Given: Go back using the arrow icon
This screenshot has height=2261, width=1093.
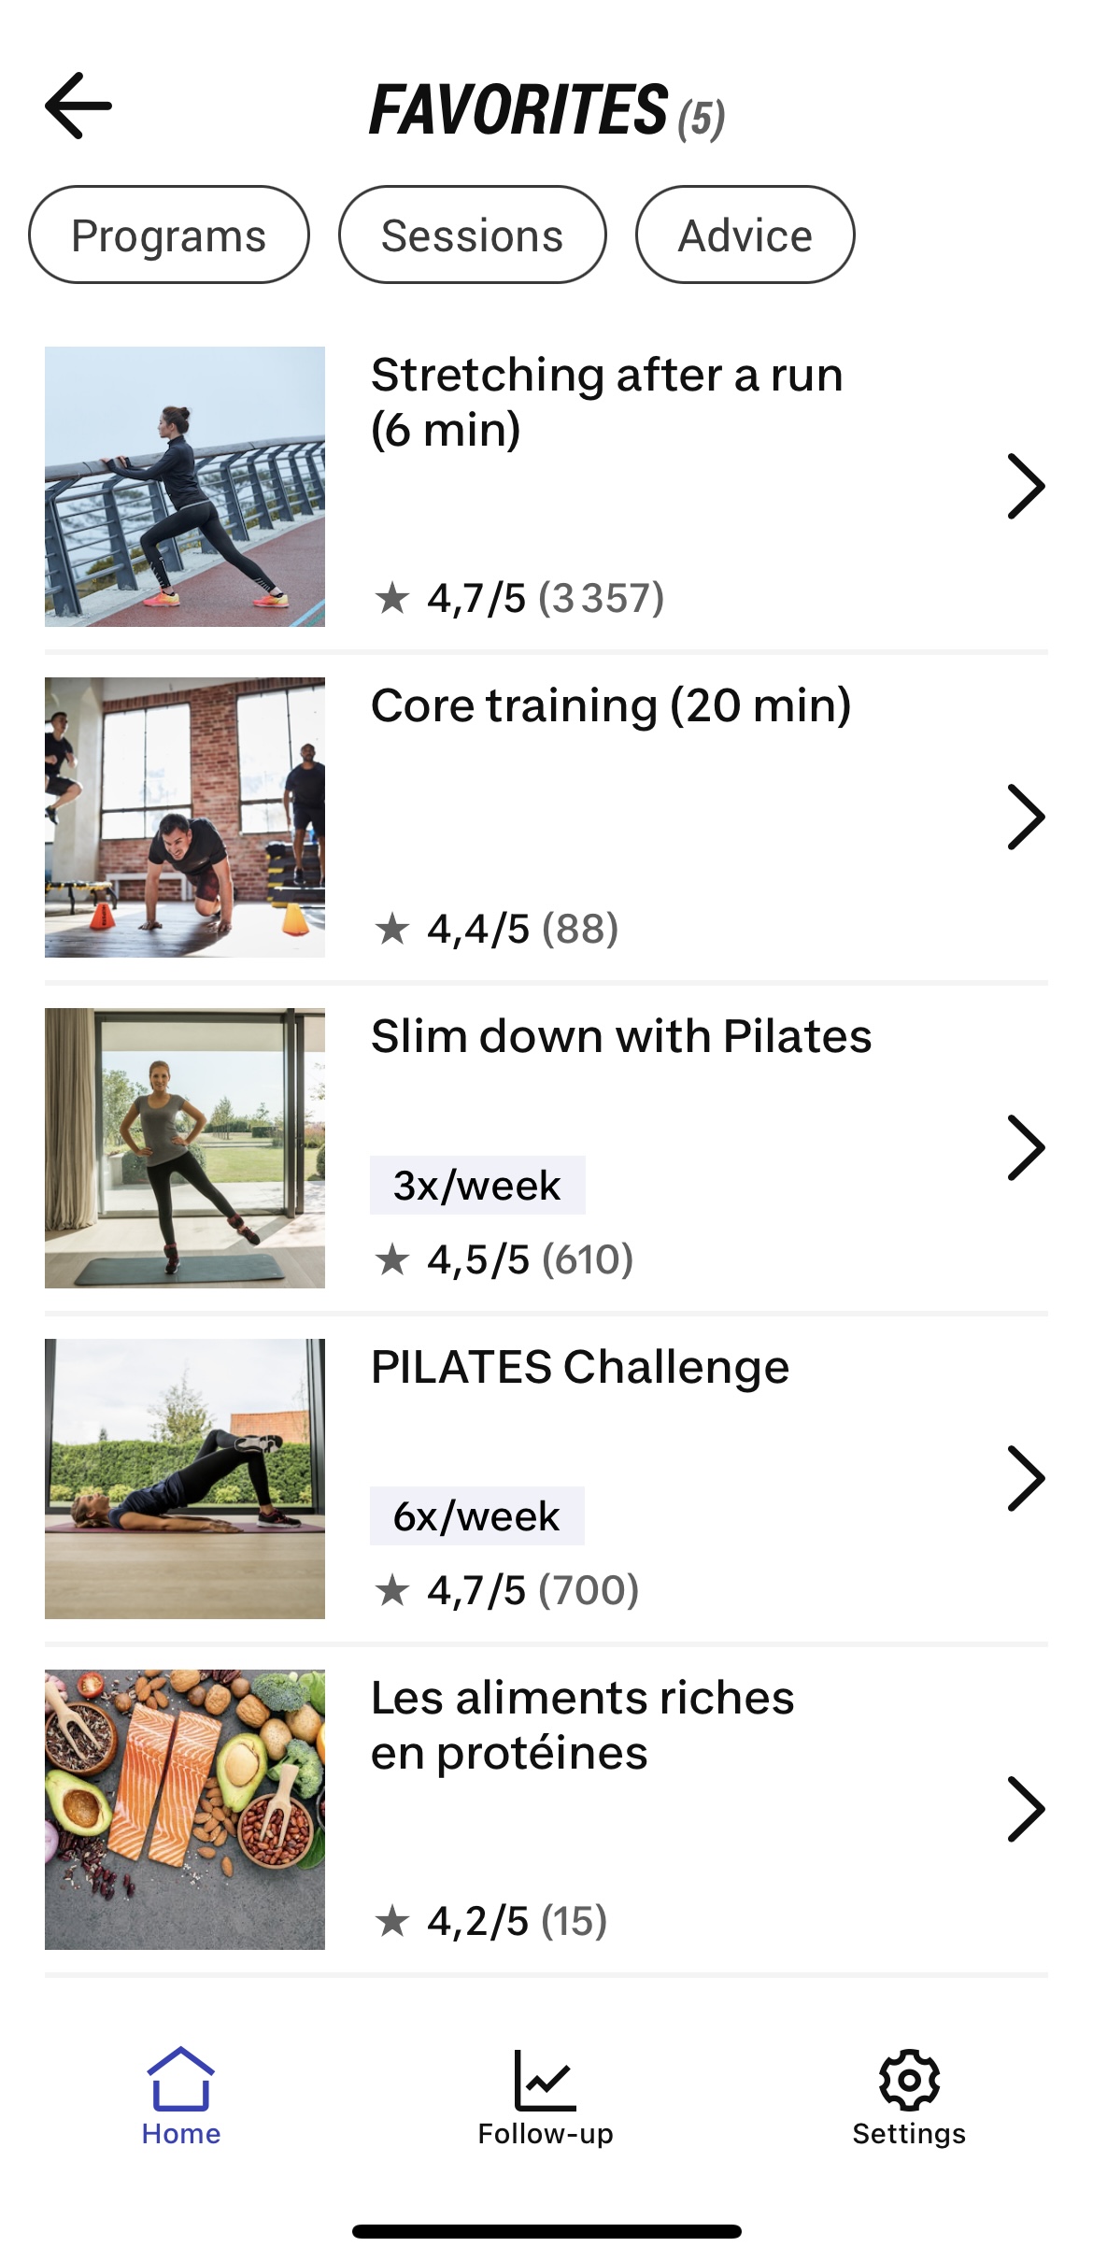Looking at the screenshot, I should [78, 107].
